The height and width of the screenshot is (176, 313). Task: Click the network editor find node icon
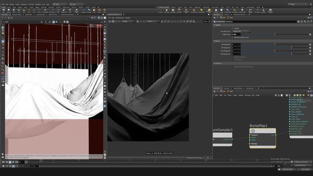pyautogui.click(x=309, y=95)
